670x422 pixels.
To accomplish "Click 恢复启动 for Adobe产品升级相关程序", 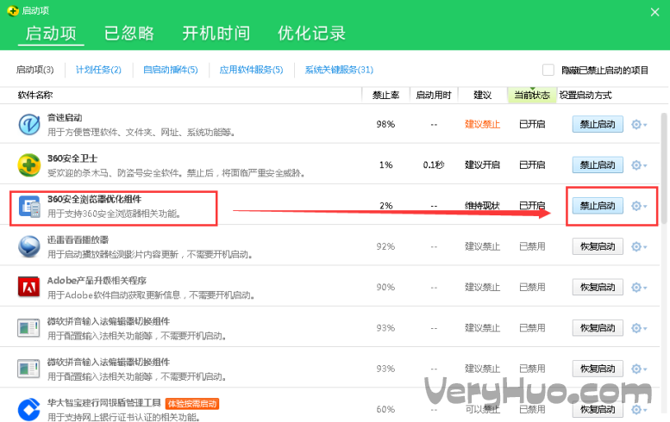I will [x=598, y=287].
